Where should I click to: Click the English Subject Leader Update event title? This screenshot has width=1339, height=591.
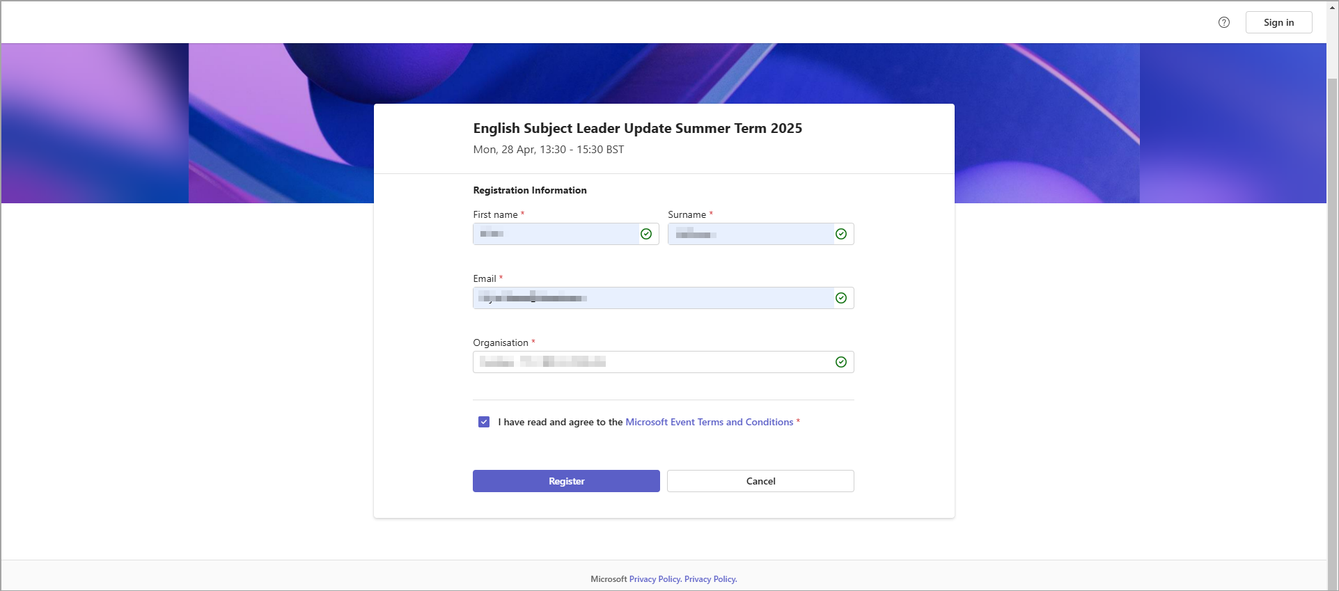(x=637, y=128)
